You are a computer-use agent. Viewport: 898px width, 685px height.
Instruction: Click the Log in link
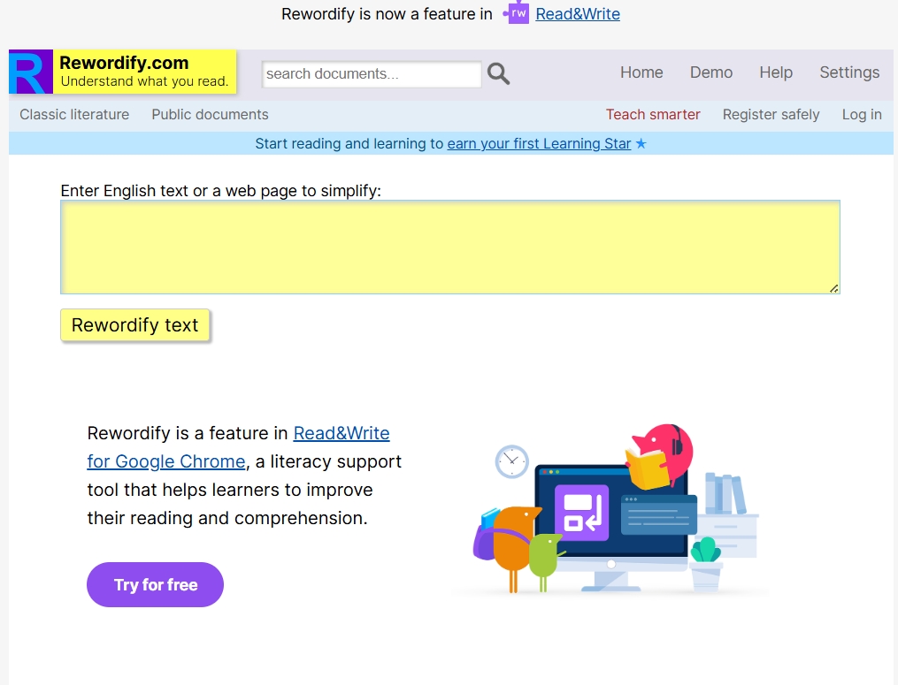(862, 114)
